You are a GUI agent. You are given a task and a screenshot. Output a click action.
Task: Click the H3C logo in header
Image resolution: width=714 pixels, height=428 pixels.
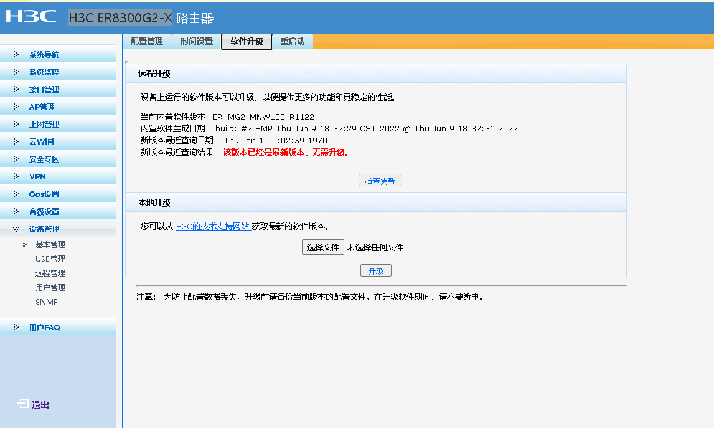31,16
